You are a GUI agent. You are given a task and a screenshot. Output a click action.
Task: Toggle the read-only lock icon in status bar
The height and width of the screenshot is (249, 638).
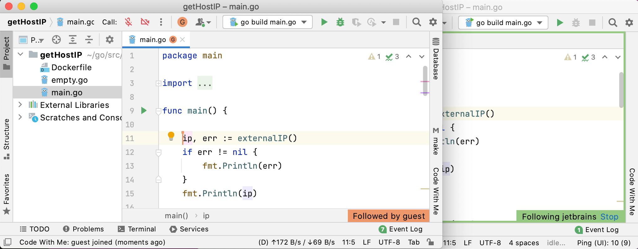click(430, 242)
